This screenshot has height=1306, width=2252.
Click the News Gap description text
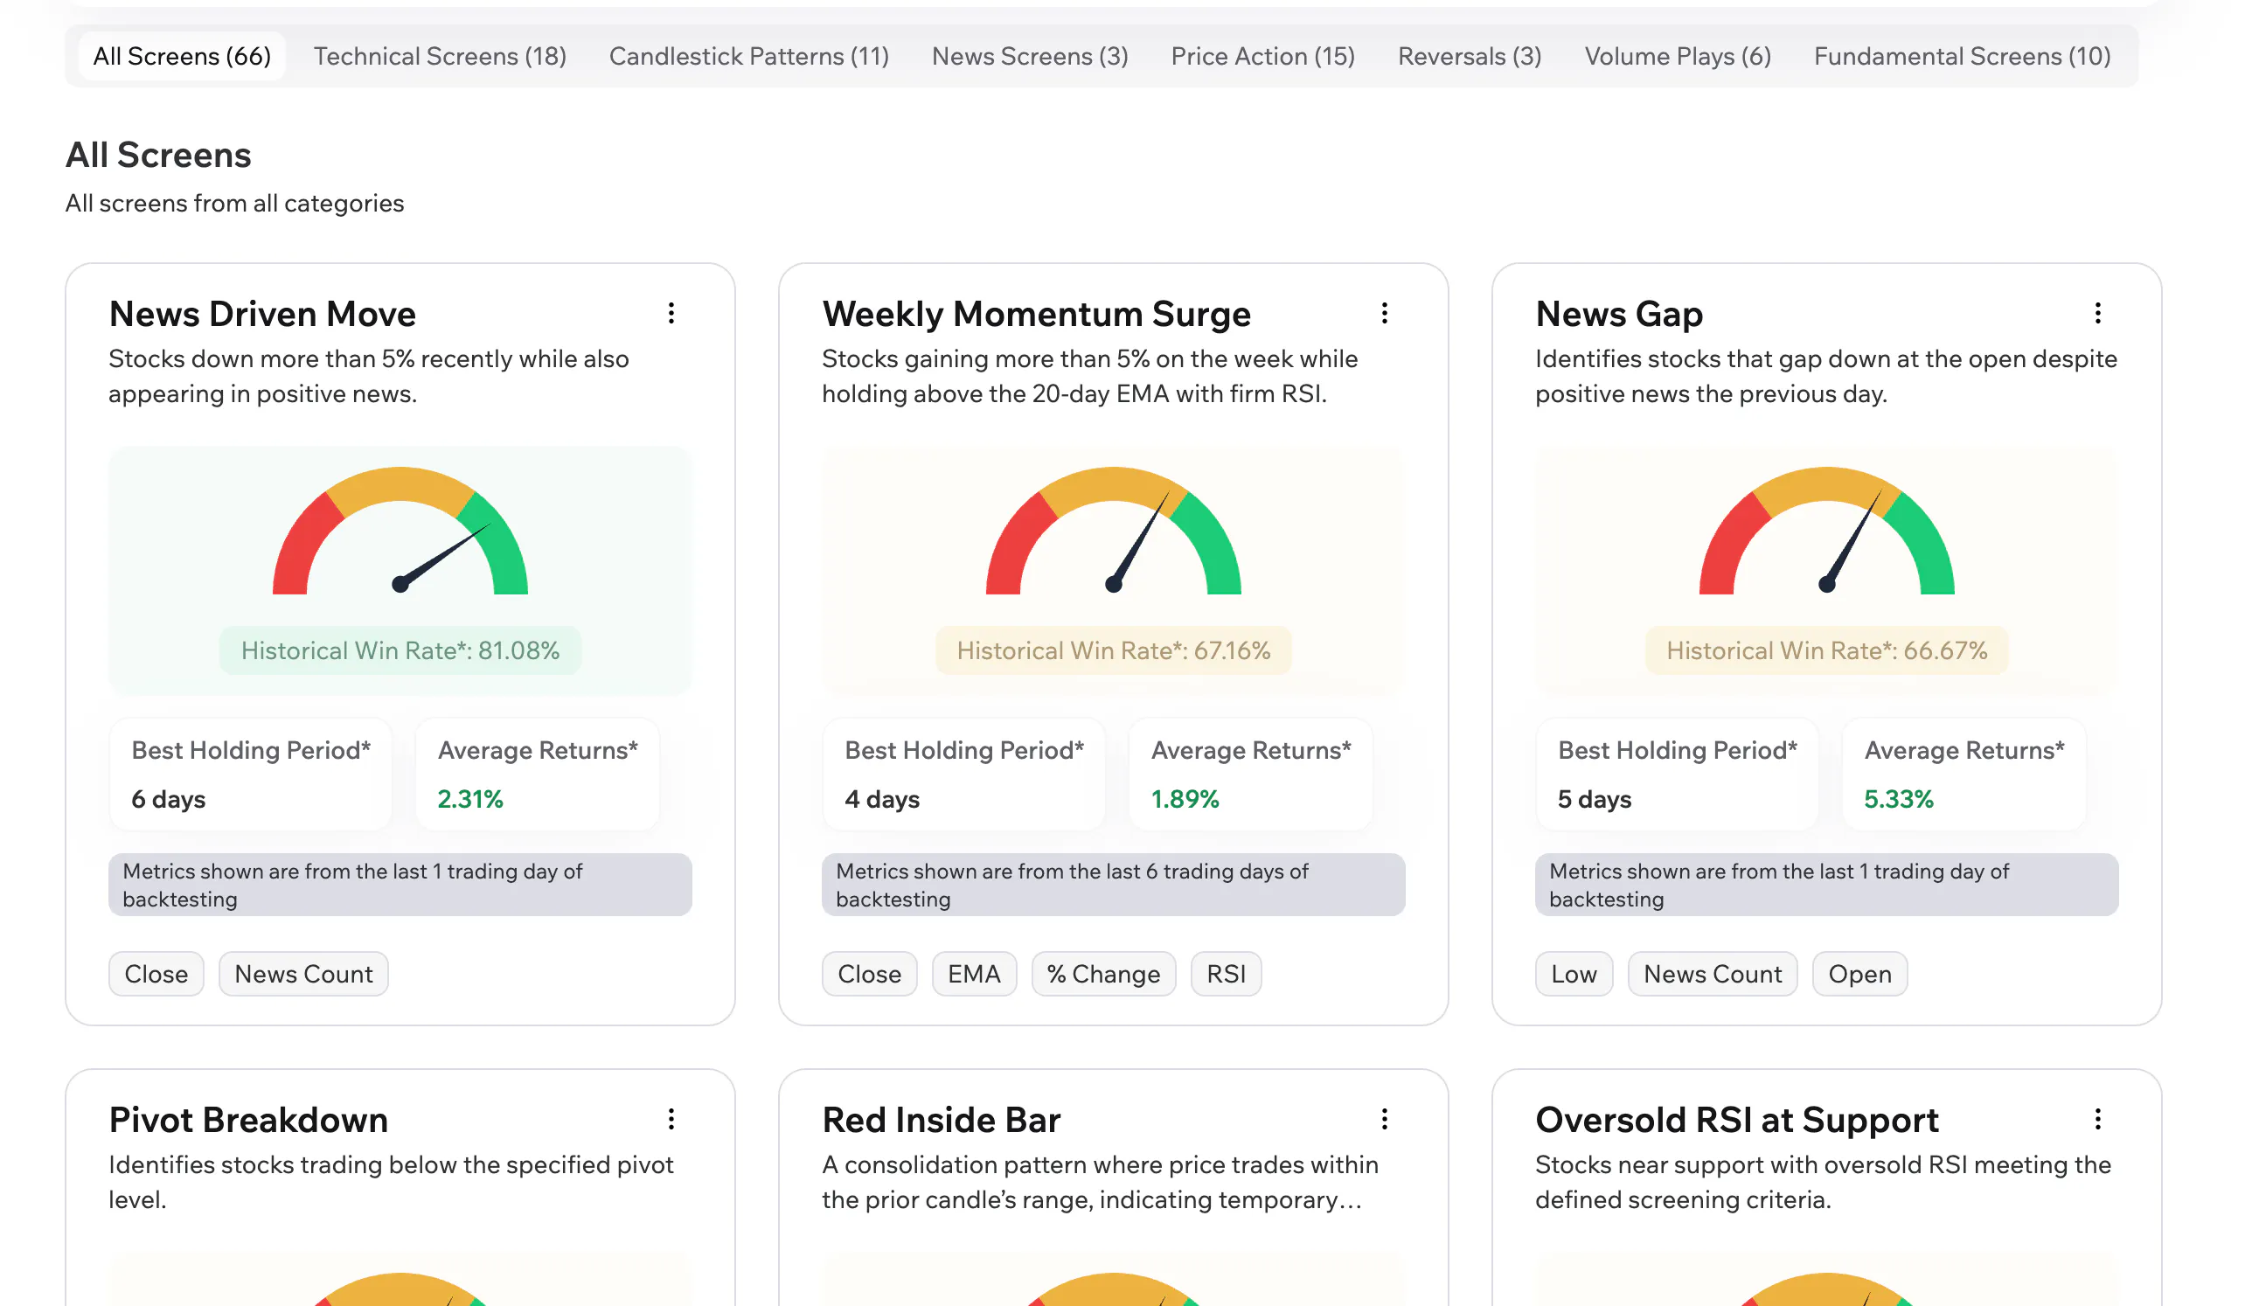1825,376
